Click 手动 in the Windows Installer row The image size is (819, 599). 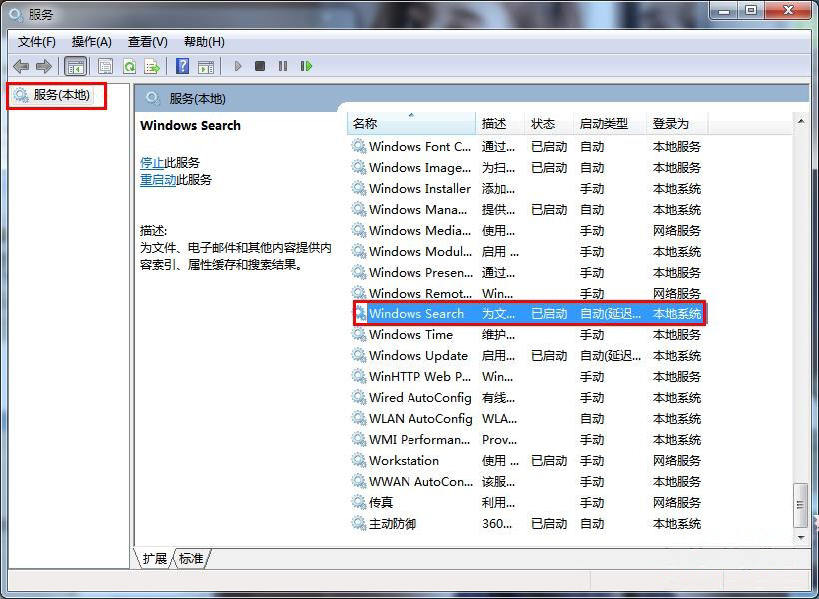click(592, 188)
